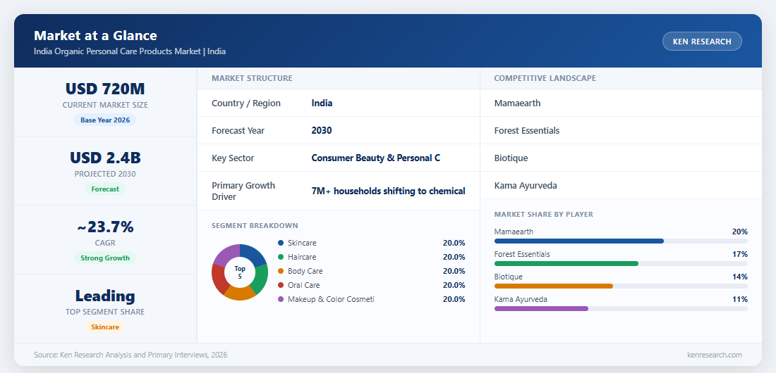Select the green Haircare legend dot

(x=281, y=257)
